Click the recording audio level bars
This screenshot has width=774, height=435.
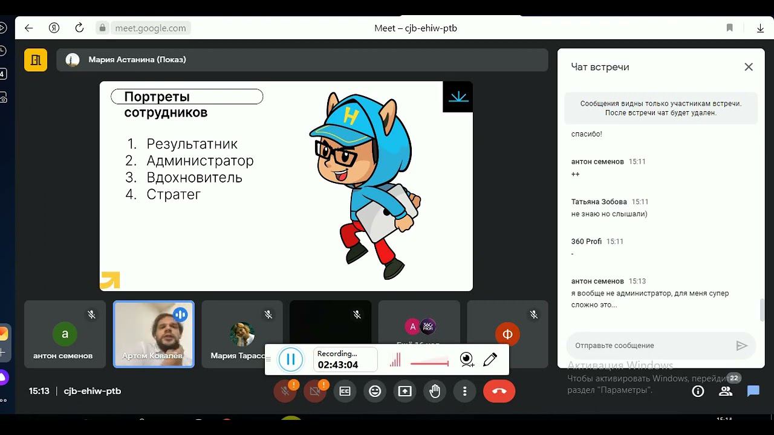pyautogui.click(x=395, y=360)
